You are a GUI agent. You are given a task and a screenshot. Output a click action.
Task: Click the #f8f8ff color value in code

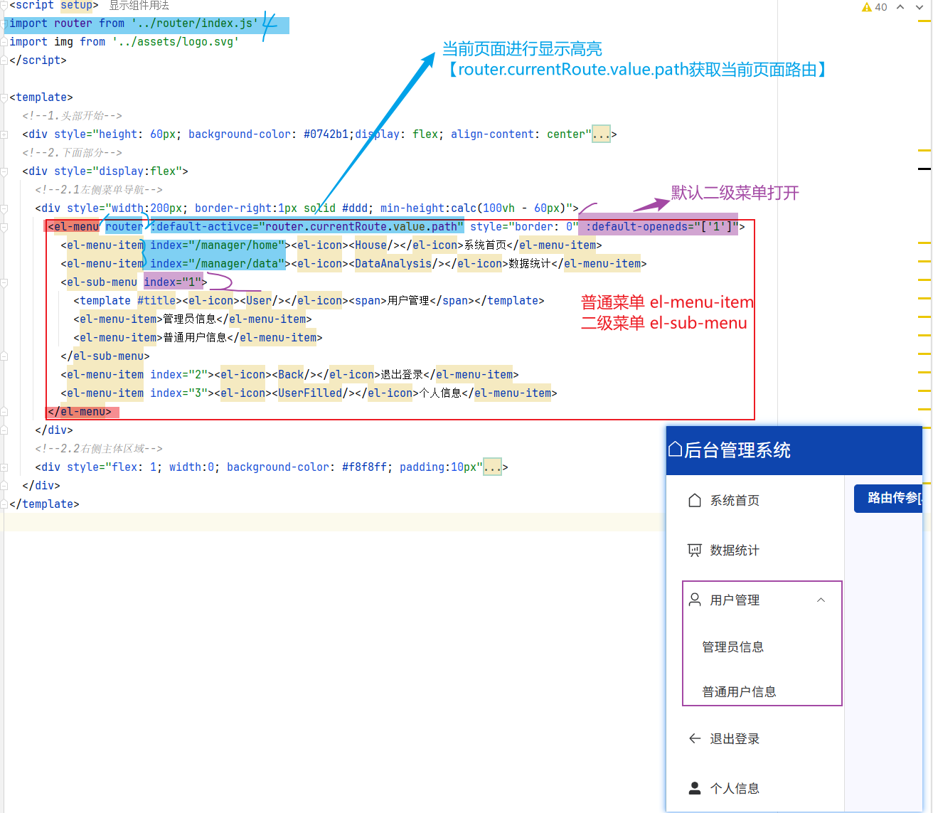(x=364, y=467)
